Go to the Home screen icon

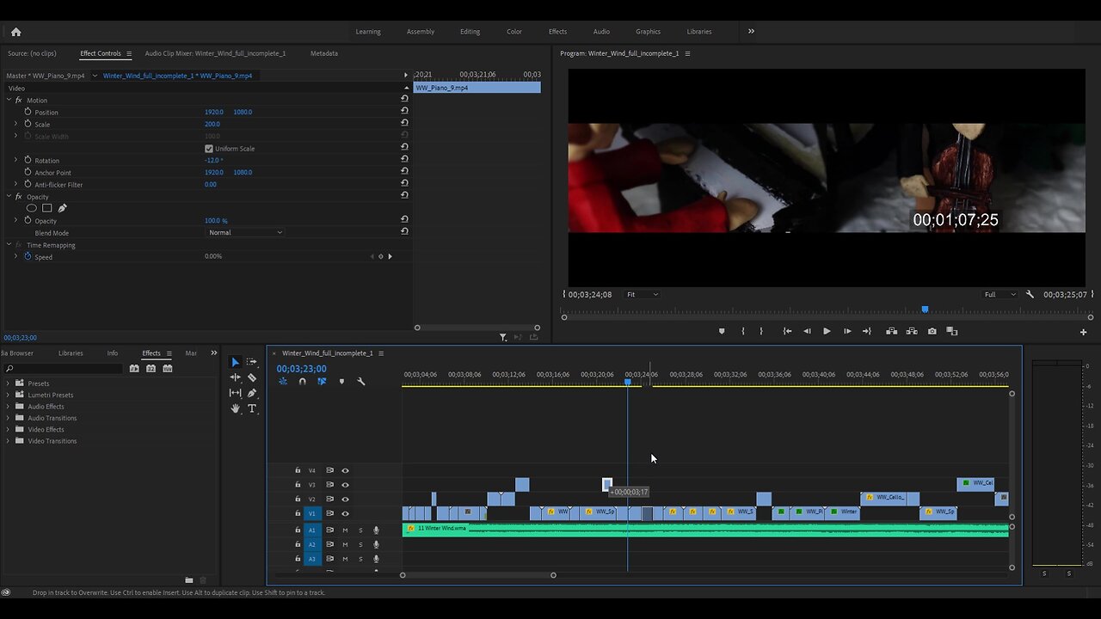[15, 32]
